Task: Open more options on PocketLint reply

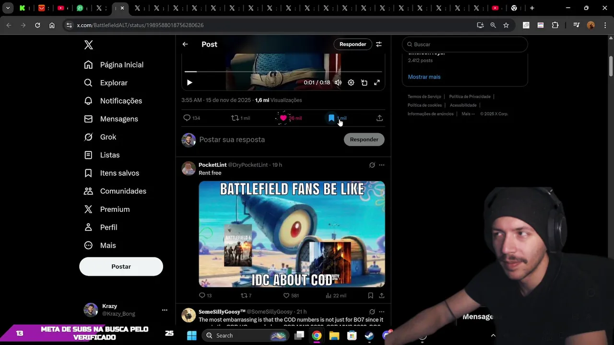Action: point(382,165)
